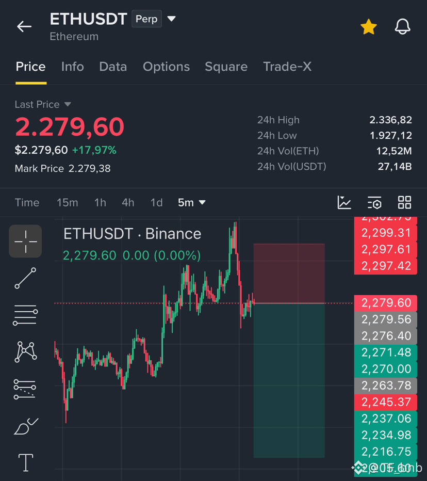Switch to the Price tab

[30, 67]
